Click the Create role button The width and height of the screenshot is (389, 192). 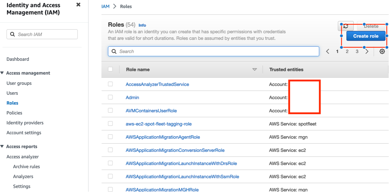click(366, 36)
